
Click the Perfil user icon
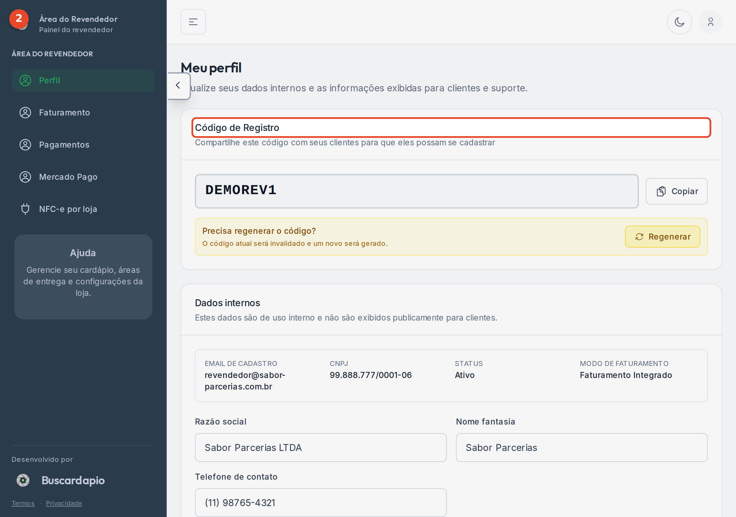tap(25, 80)
